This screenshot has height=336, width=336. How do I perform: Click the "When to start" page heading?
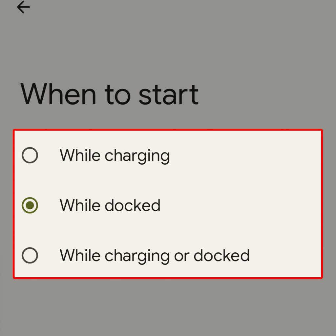point(110,94)
